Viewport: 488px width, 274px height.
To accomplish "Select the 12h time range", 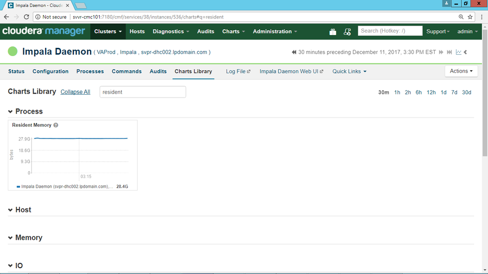I will 431,92.
